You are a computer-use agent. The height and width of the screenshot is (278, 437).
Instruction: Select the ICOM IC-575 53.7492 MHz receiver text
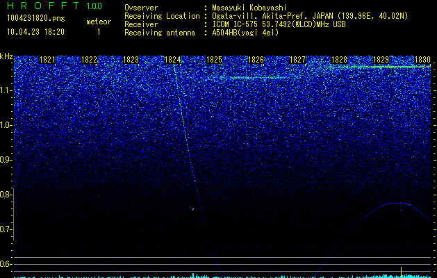[279, 24]
